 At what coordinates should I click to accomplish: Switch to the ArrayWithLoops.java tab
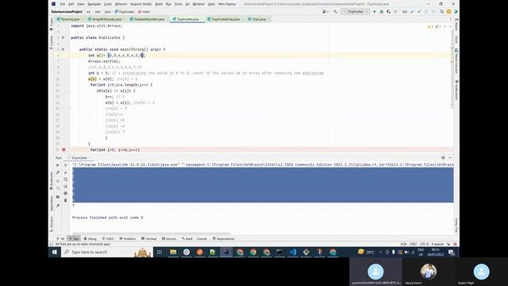[106, 19]
